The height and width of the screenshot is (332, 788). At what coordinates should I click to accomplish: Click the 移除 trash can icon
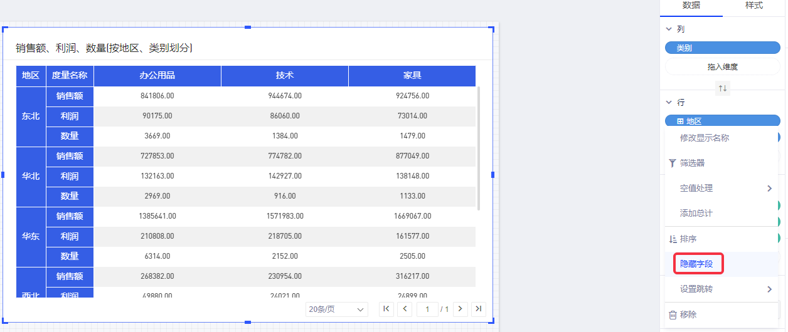tap(673, 314)
